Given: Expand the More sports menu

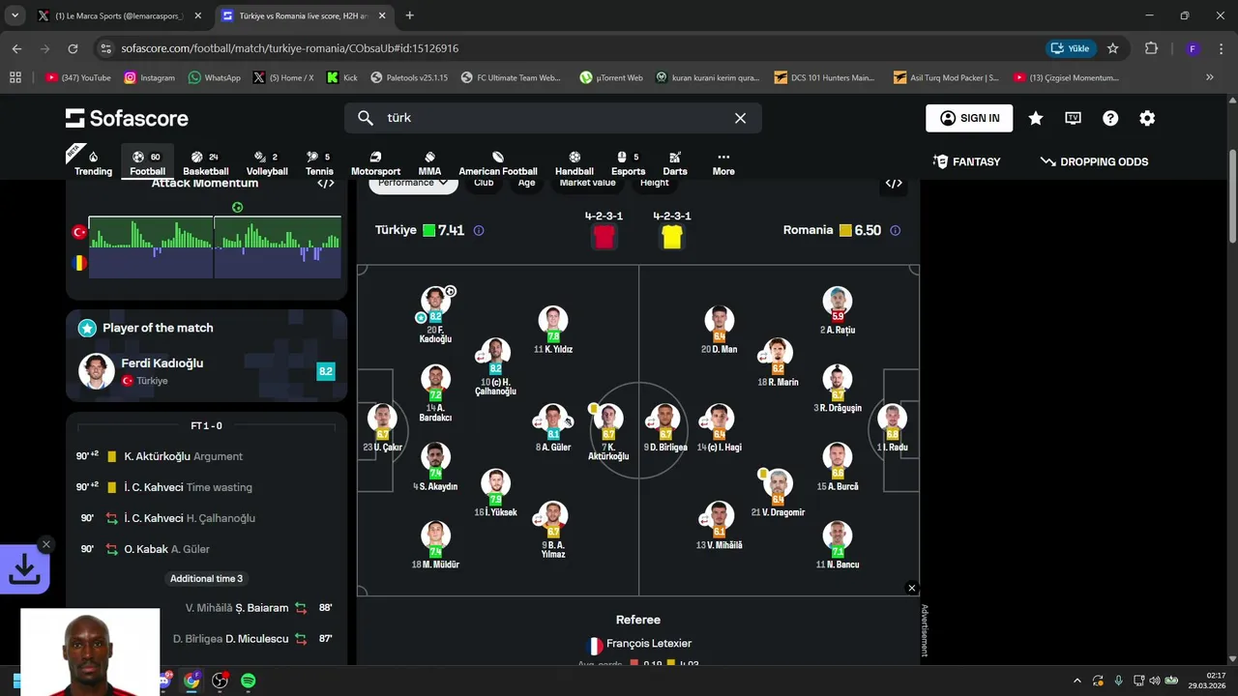Looking at the screenshot, I should click(723, 162).
